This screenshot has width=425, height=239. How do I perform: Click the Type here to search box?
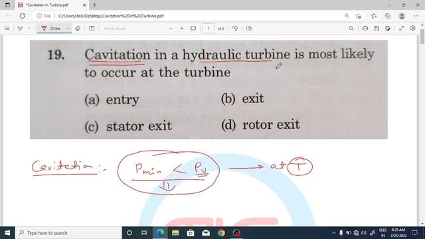[68, 233]
